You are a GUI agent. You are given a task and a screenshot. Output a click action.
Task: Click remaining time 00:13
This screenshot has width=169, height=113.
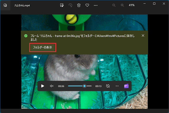98,86
